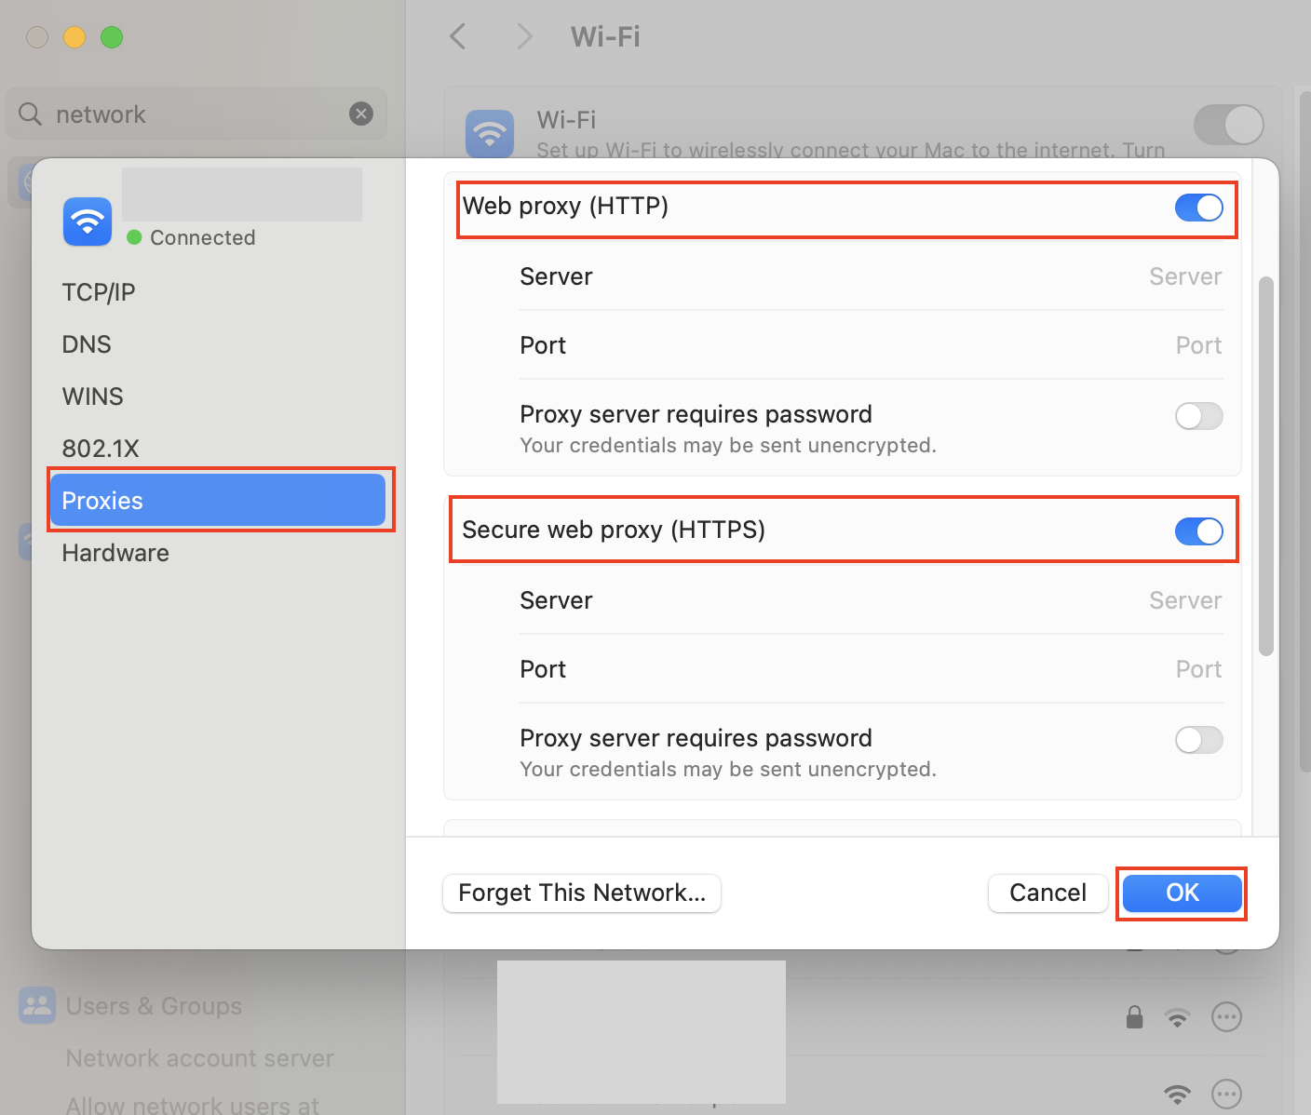Click the more-options icon for the locked network
This screenshot has width=1311, height=1115.
1226,1016
